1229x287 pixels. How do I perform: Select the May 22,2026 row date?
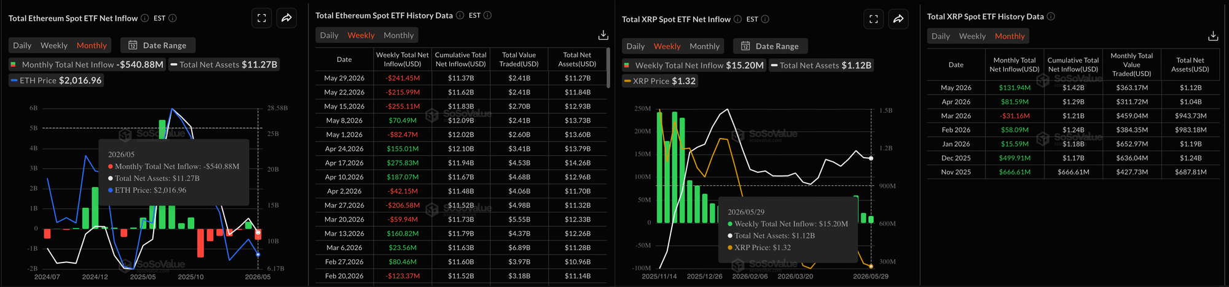344,92
